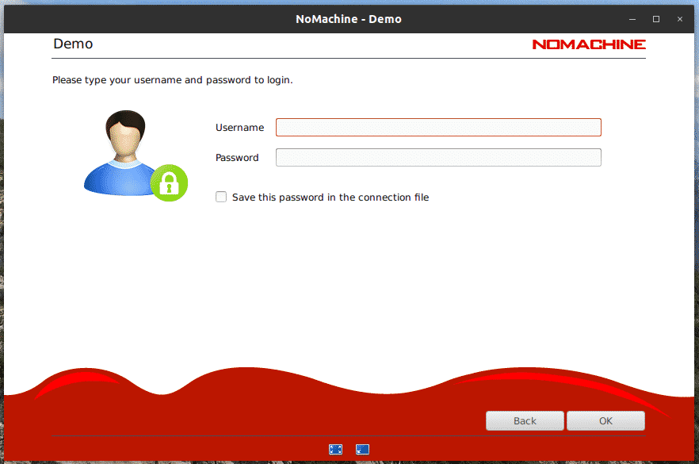Click the Back button
This screenshot has height=464, width=699.
pyautogui.click(x=525, y=420)
